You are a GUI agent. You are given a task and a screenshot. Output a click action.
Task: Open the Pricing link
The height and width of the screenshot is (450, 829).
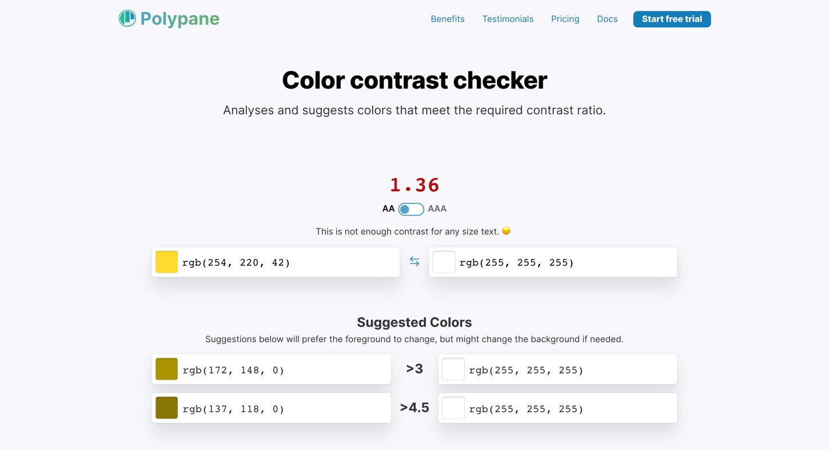pos(565,19)
